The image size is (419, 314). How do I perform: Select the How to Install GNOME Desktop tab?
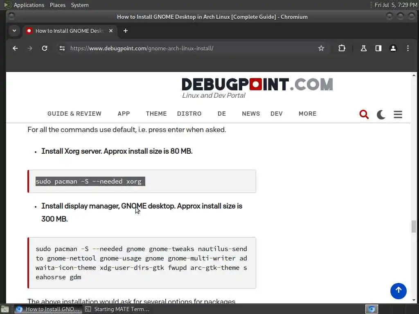pos(70,31)
